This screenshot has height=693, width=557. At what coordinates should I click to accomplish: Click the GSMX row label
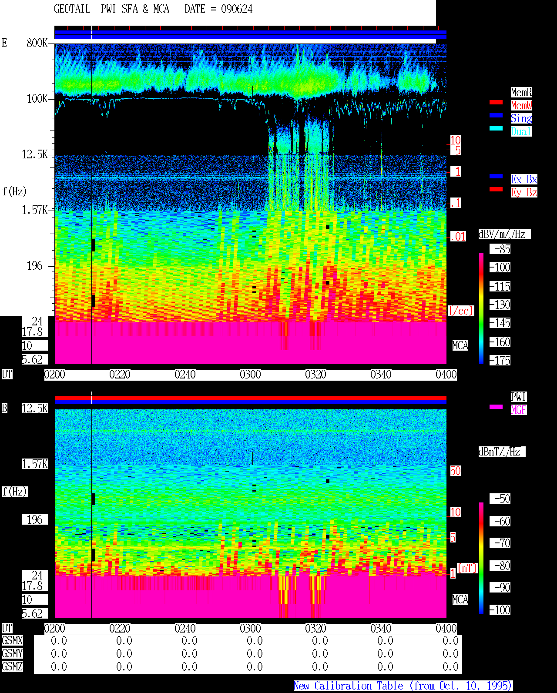pos(12,641)
